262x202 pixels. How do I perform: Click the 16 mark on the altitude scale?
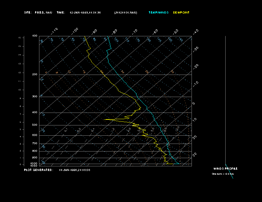point(20,38)
